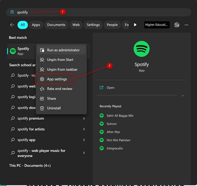
Task: Open This PC - Documents (4+) section
Action: pyautogui.click(x=30, y=166)
